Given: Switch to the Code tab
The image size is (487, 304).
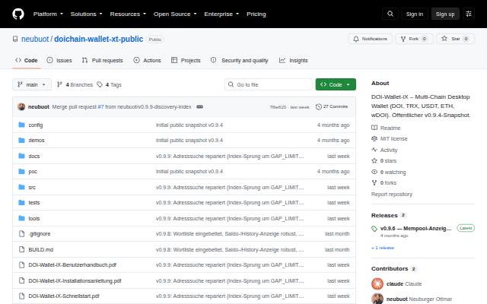Looking at the screenshot, I should tap(27, 60).
